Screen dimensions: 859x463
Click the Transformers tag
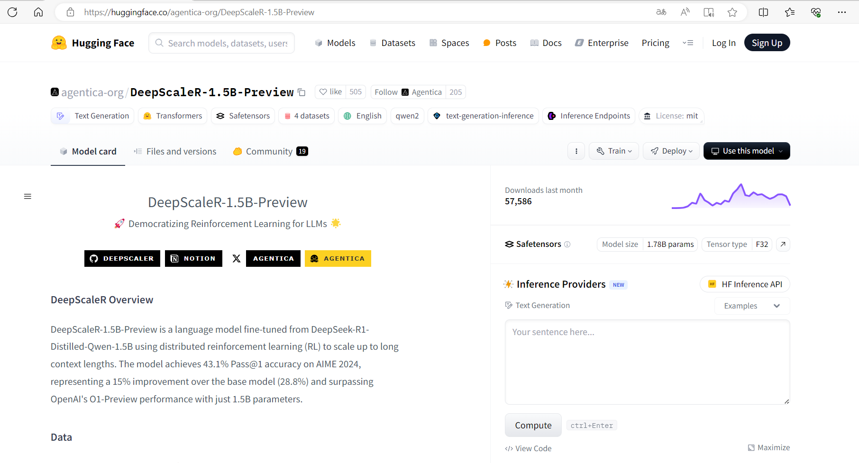coord(173,116)
